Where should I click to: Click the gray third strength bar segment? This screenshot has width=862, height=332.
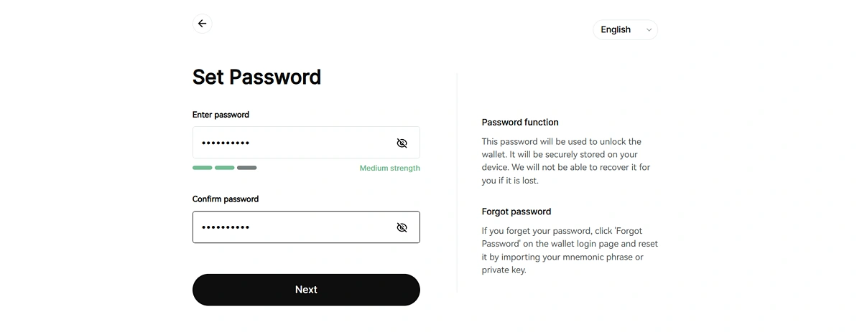tap(246, 168)
